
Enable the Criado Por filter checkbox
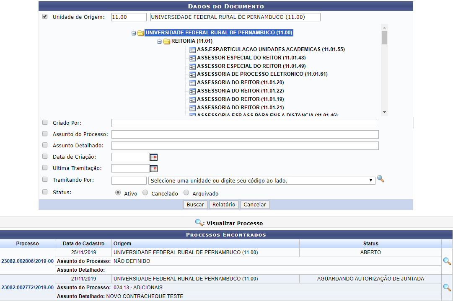coord(45,122)
